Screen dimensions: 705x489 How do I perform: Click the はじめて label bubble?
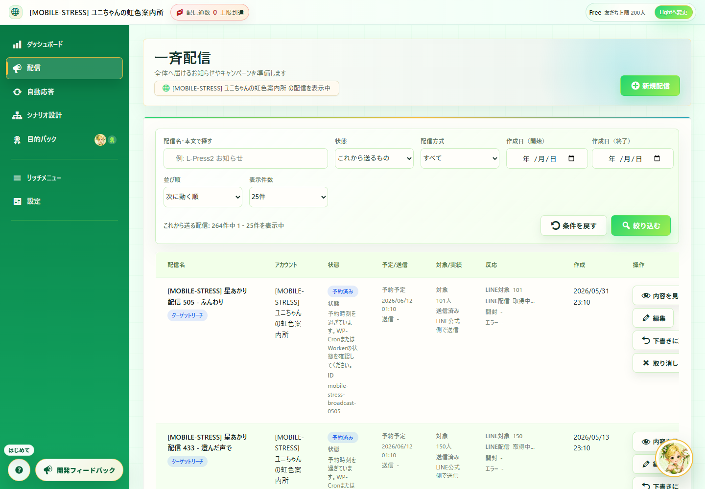pos(19,450)
